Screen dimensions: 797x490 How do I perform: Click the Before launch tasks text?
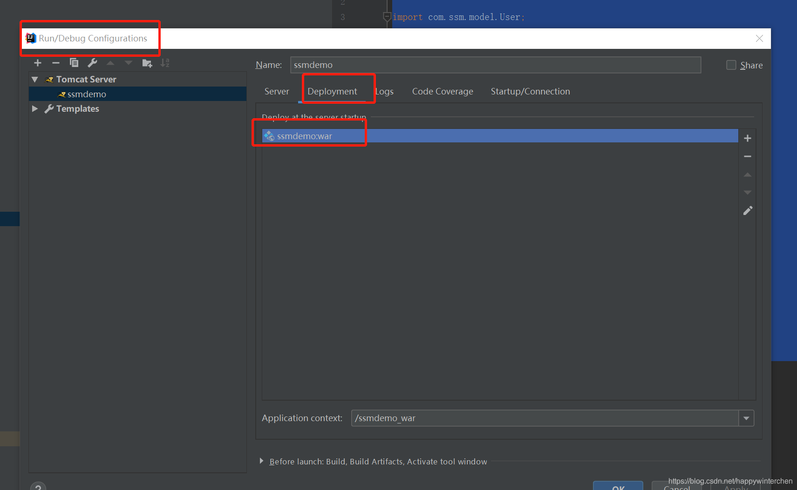point(378,462)
